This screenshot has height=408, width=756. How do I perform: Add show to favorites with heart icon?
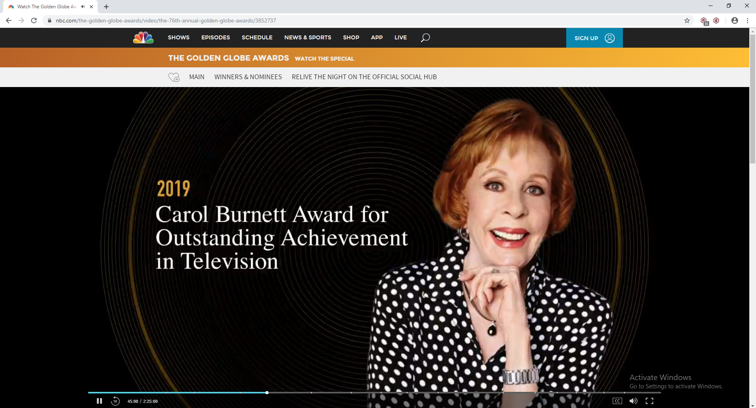click(174, 77)
